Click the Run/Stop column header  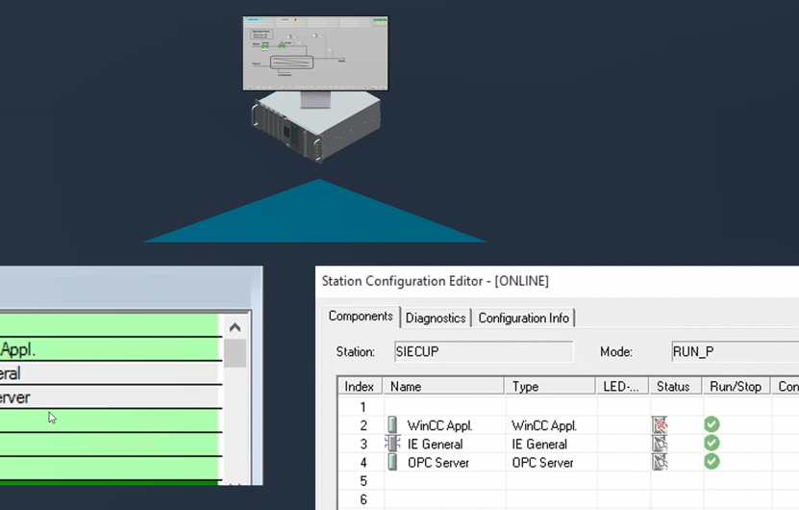[737, 387]
